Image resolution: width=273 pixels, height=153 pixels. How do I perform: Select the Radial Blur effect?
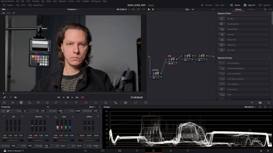coord(244,45)
